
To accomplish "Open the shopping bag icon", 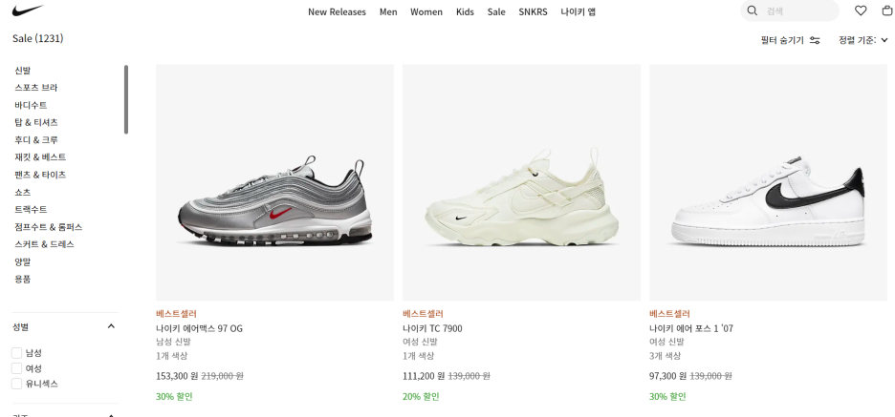I will (887, 10).
